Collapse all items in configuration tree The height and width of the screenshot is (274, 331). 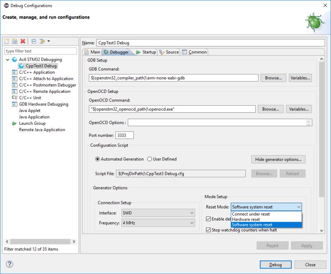point(34,41)
